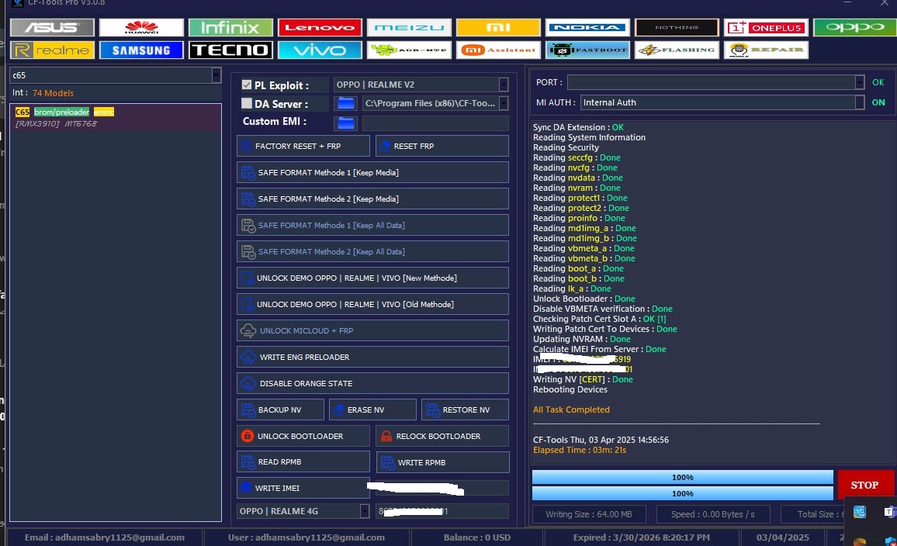897x546 pixels.
Task: Click the RESET FRP button
Action: (442, 147)
